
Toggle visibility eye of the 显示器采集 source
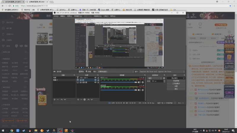[95, 82]
